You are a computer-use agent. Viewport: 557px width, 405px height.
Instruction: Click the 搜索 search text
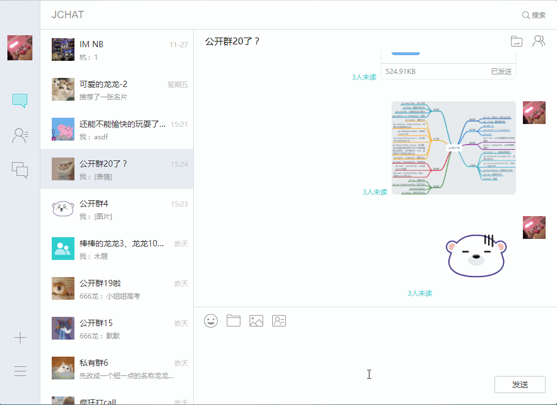tap(539, 15)
